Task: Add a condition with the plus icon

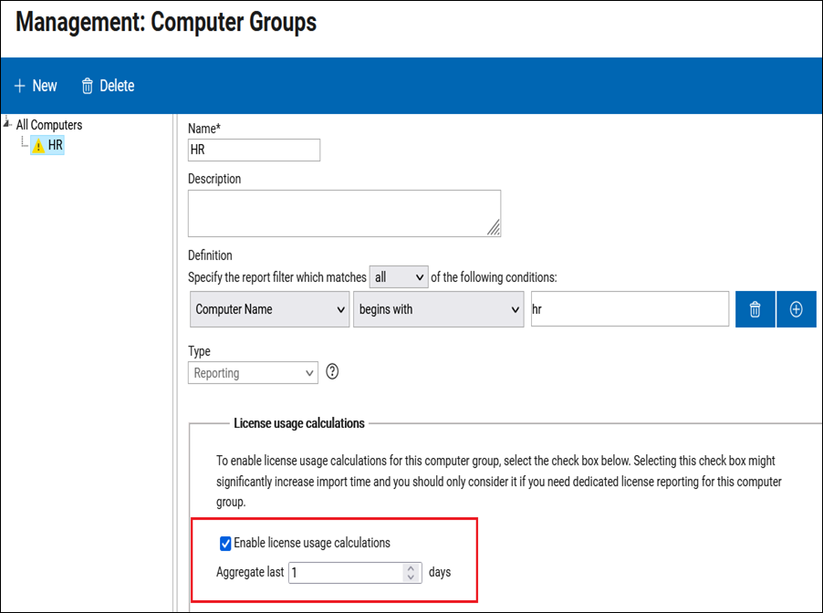Action: 797,309
